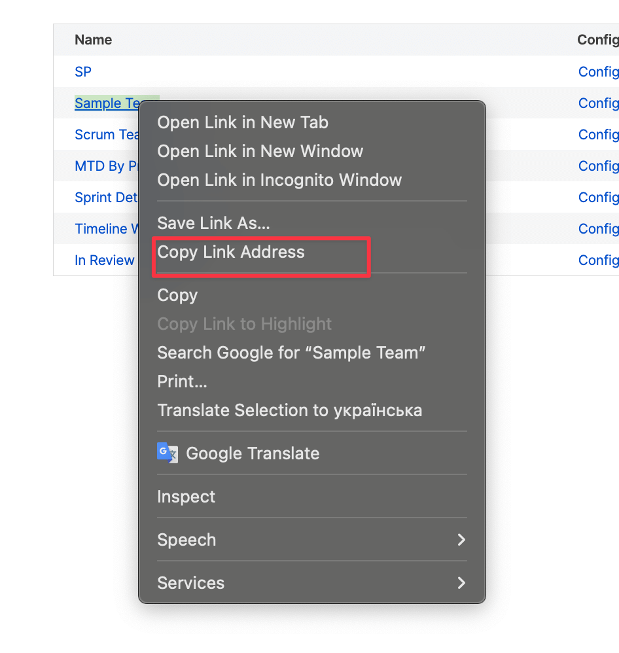Select Translate Selection to українська
Image resolution: width=619 pixels, height=653 pixels.
(289, 410)
